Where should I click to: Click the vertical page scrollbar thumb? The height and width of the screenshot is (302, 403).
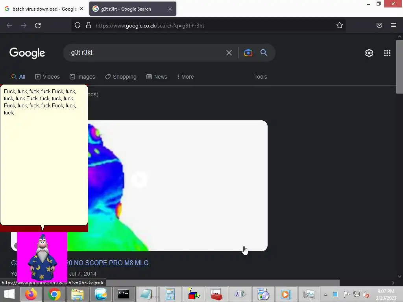coord(399,67)
